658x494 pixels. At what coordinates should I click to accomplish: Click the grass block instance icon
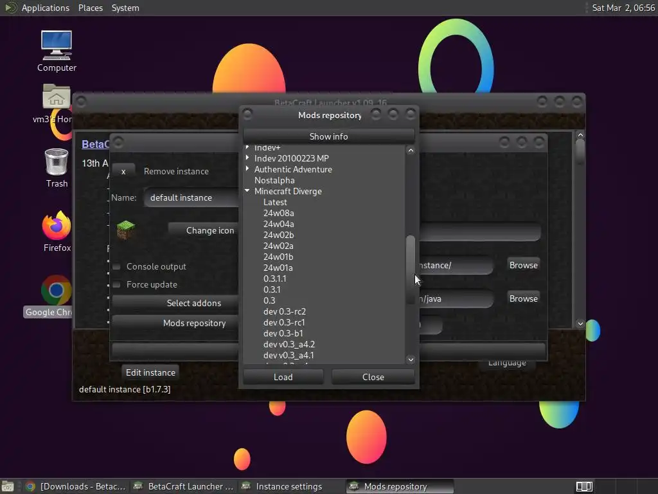tap(125, 230)
